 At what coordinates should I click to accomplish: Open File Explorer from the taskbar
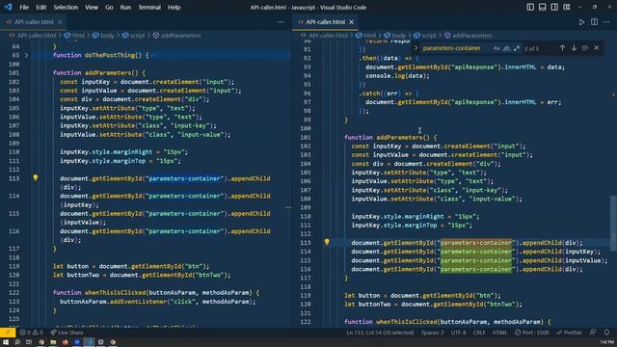click(x=53, y=342)
